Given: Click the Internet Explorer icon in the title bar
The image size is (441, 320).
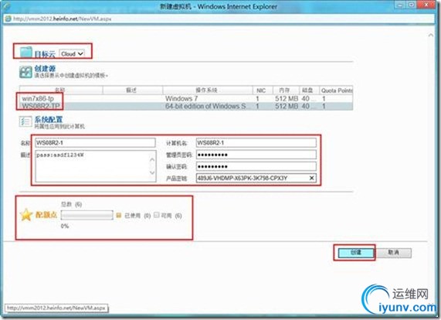Looking at the screenshot, I should pos(6,5).
